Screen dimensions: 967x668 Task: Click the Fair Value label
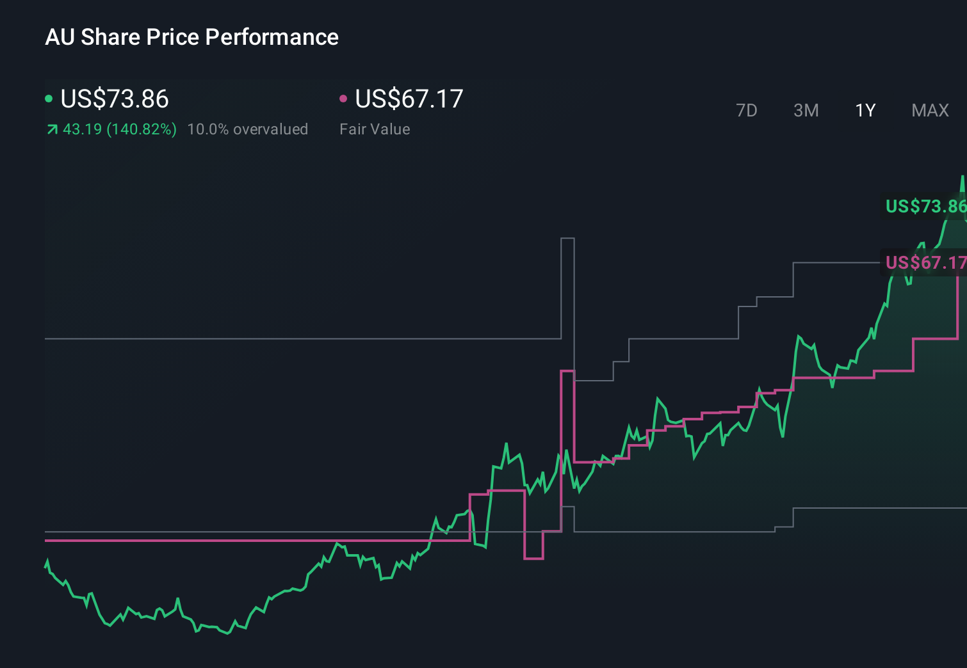click(x=375, y=129)
